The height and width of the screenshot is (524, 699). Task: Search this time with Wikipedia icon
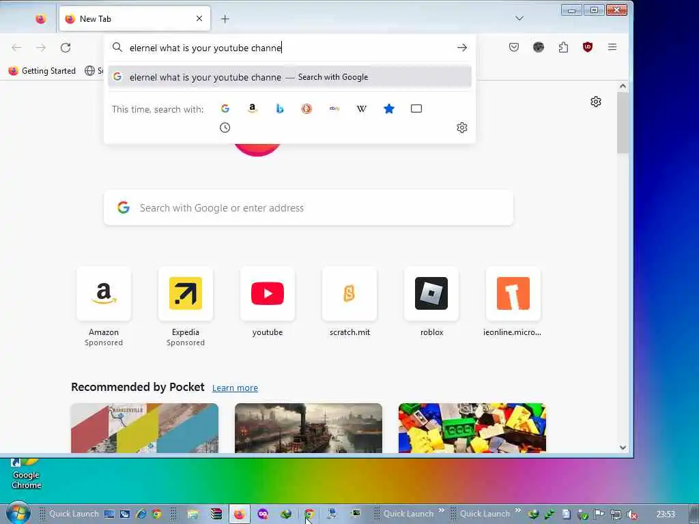pyautogui.click(x=362, y=108)
